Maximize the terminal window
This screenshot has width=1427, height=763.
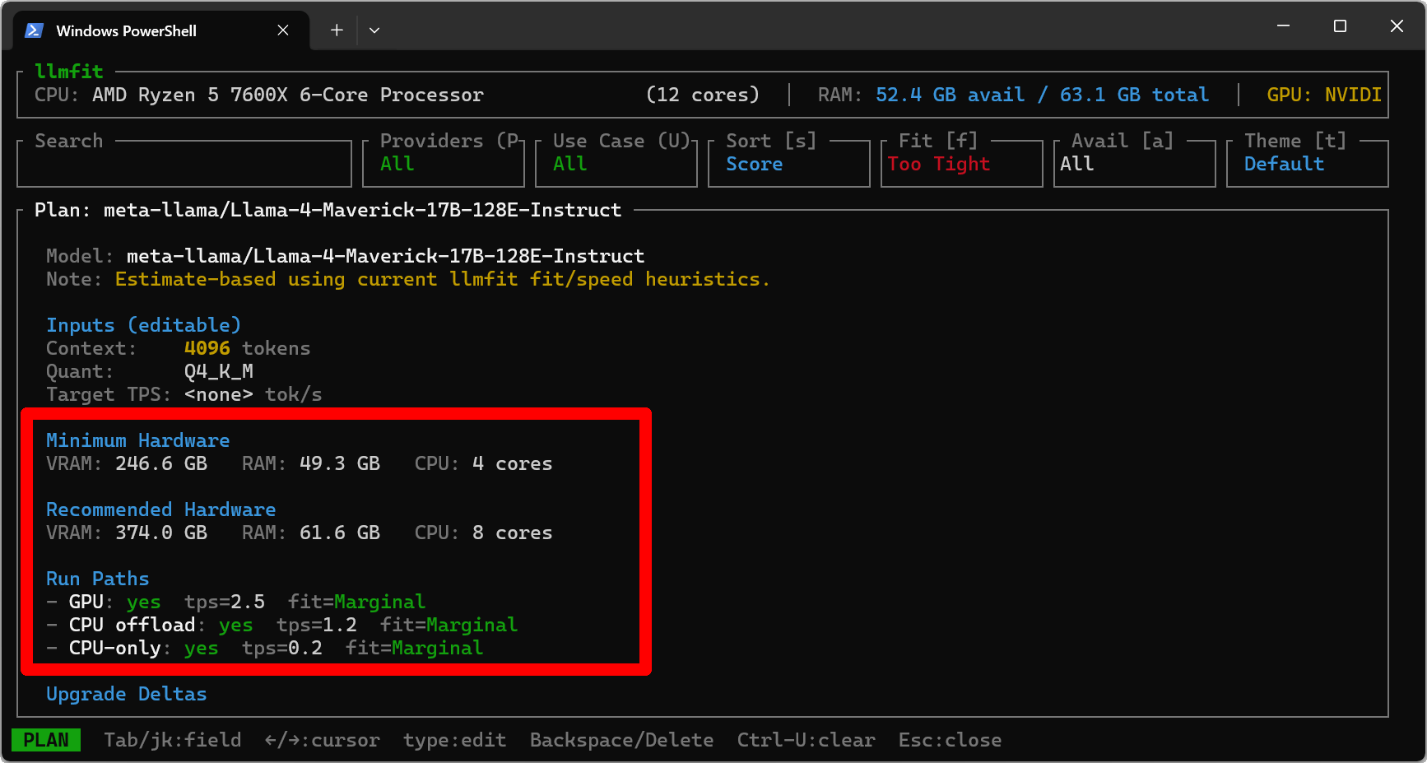click(x=1340, y=26)
